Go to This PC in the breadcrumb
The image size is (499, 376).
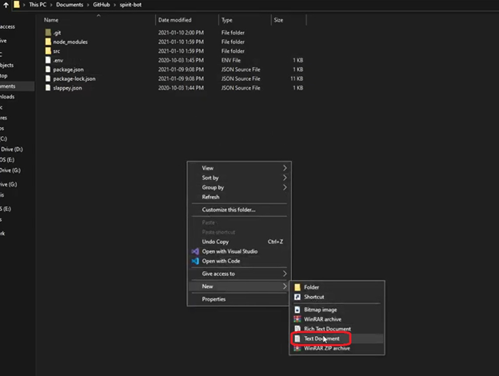pyautogui.click(x=38, y=5)
